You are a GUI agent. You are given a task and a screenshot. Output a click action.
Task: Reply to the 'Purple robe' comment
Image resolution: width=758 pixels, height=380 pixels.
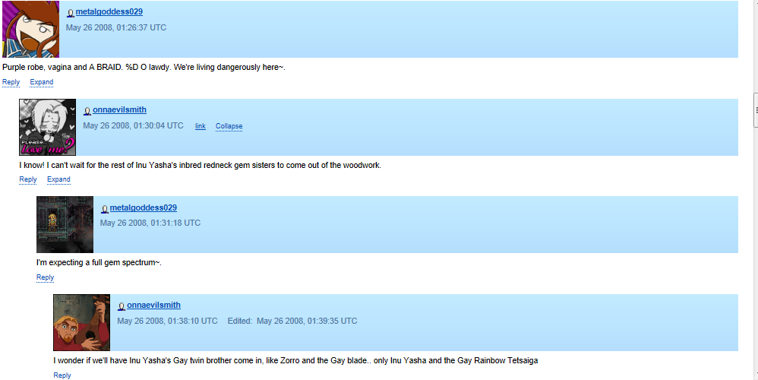click(x=11, y=82)
